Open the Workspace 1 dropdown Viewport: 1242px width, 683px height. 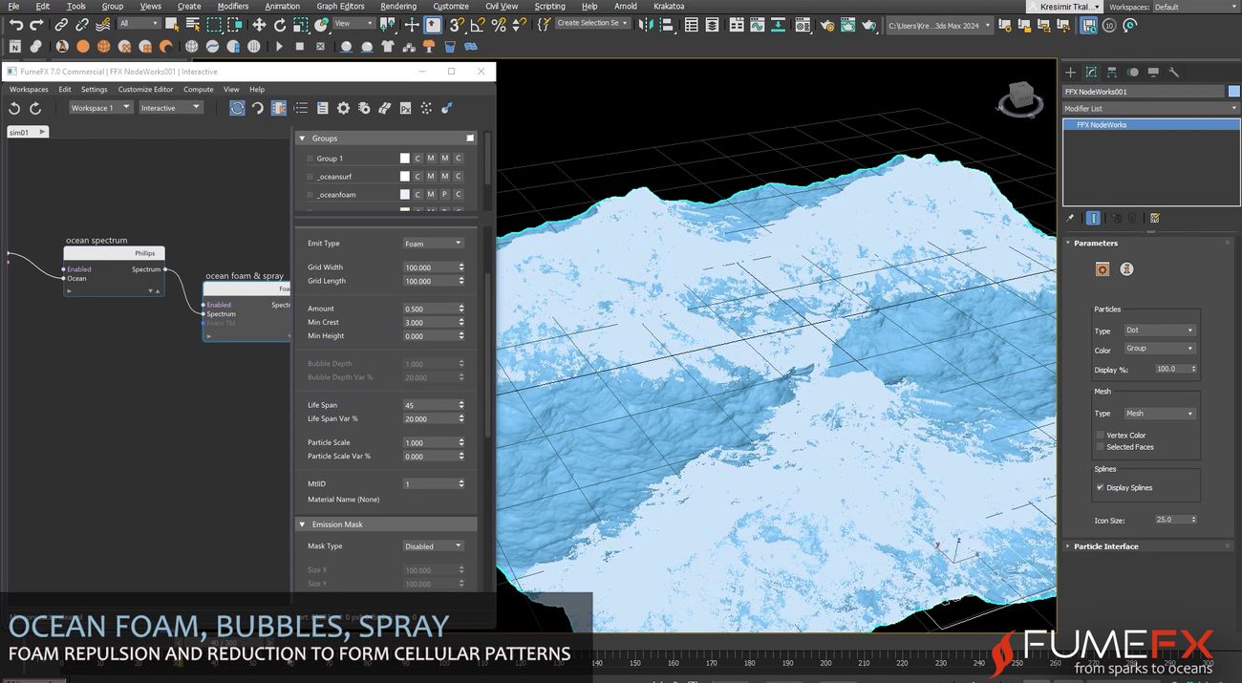click(x=100, y=108)
